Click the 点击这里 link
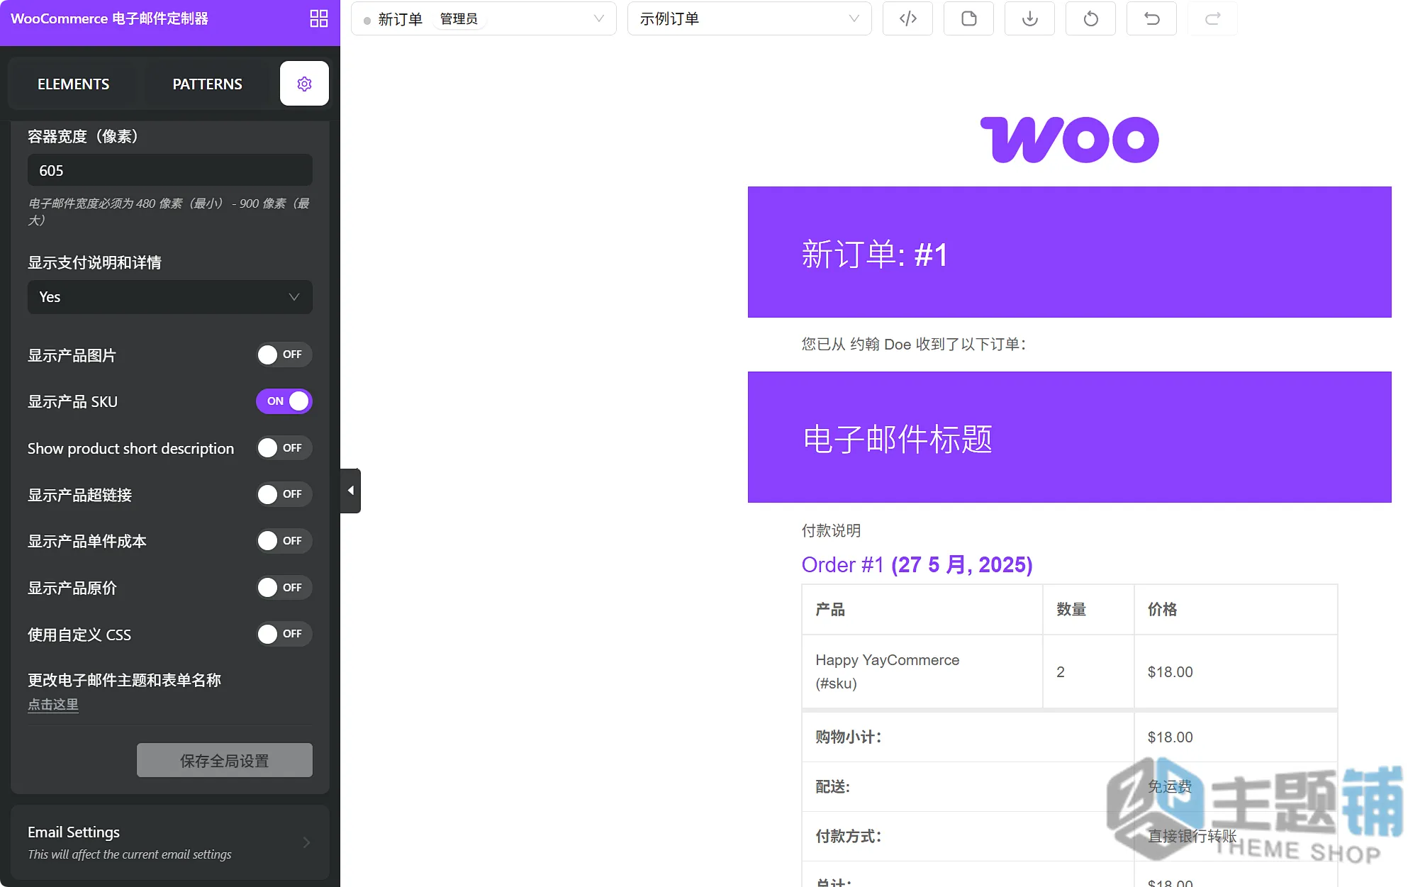This screenshot has width=1425, height=887. tap(53, 704)
